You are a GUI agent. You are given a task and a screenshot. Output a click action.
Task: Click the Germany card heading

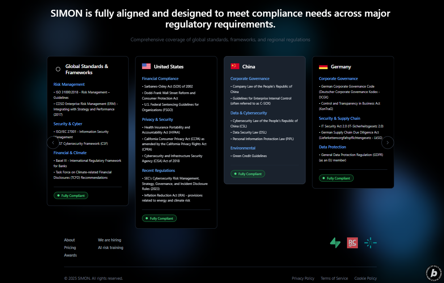[341, 67]
